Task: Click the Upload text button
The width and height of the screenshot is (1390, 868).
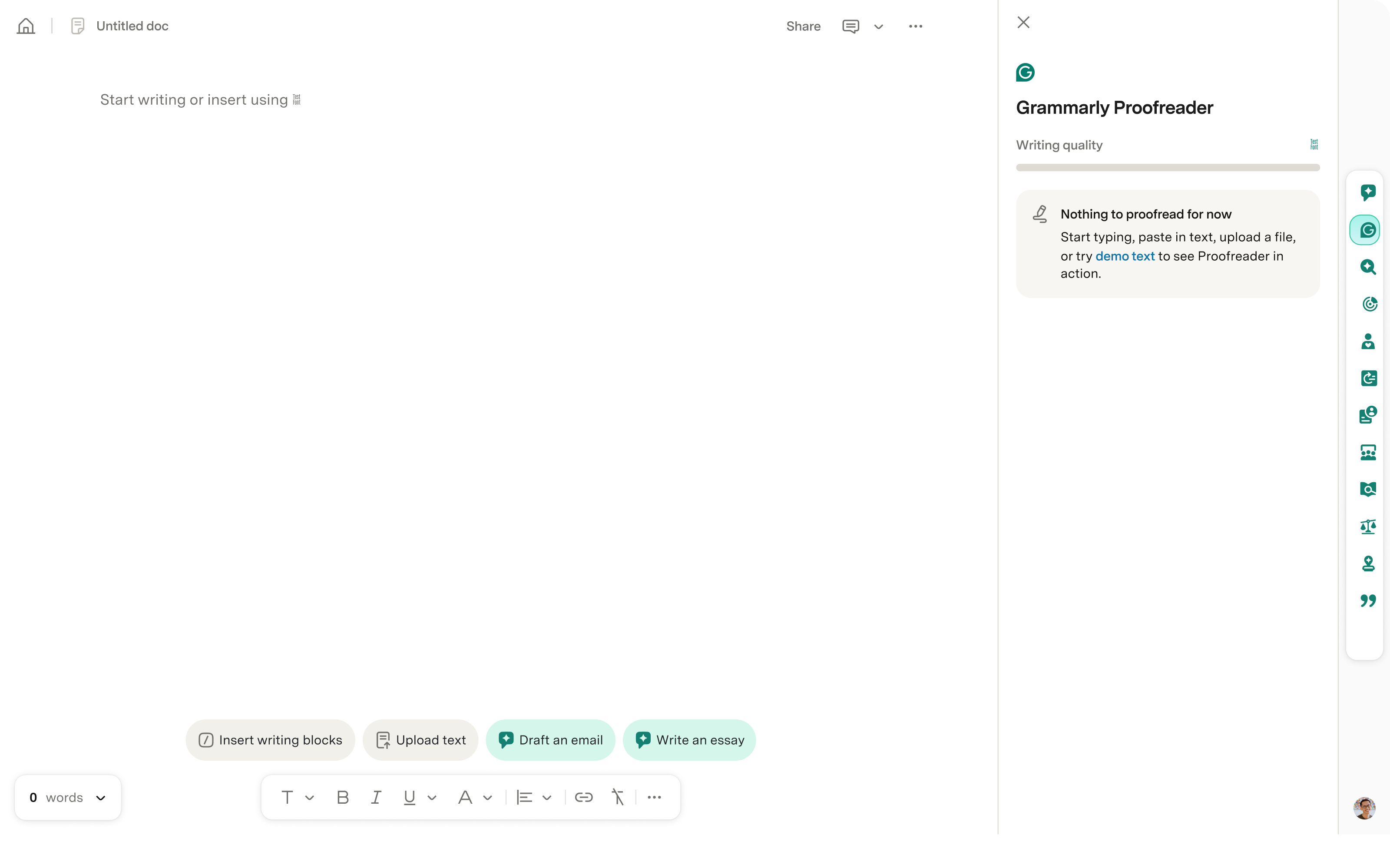Action: [x=420, y=740]
